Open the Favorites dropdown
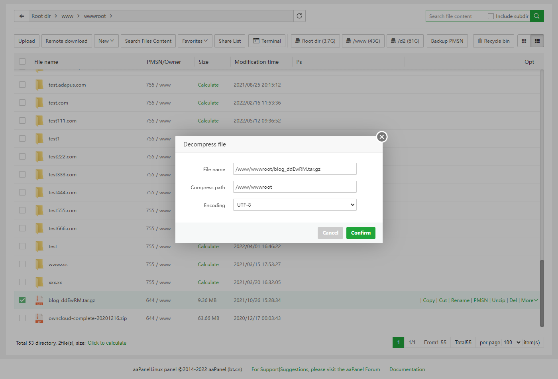 click(195, 41)
